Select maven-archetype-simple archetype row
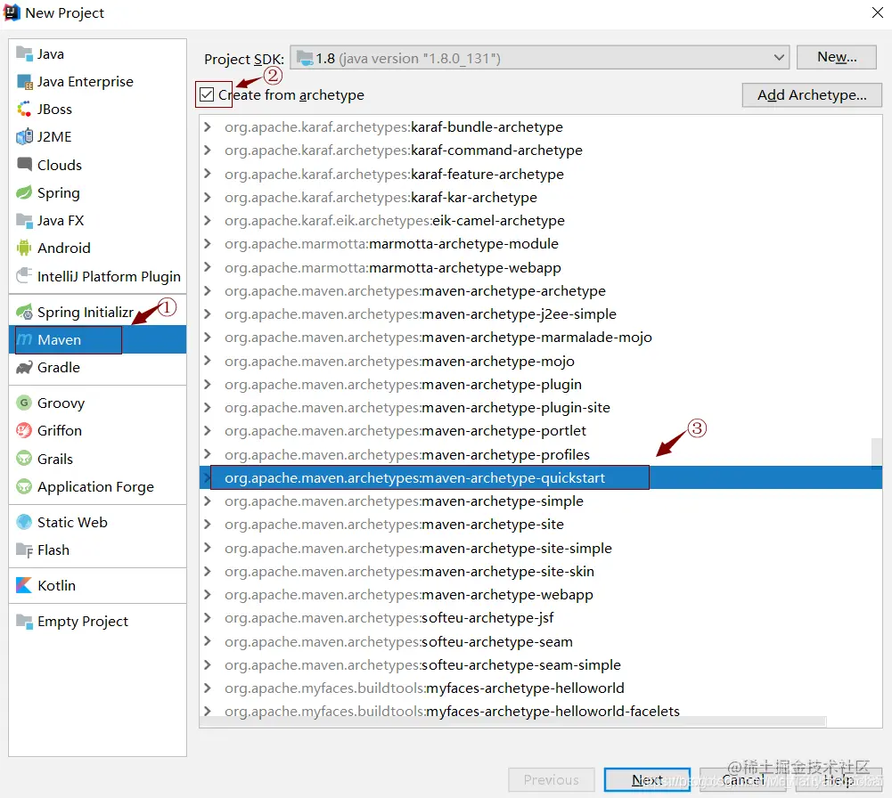Image resolution: width=892 pixels, height=798 pixels. [x=540, y=501]
